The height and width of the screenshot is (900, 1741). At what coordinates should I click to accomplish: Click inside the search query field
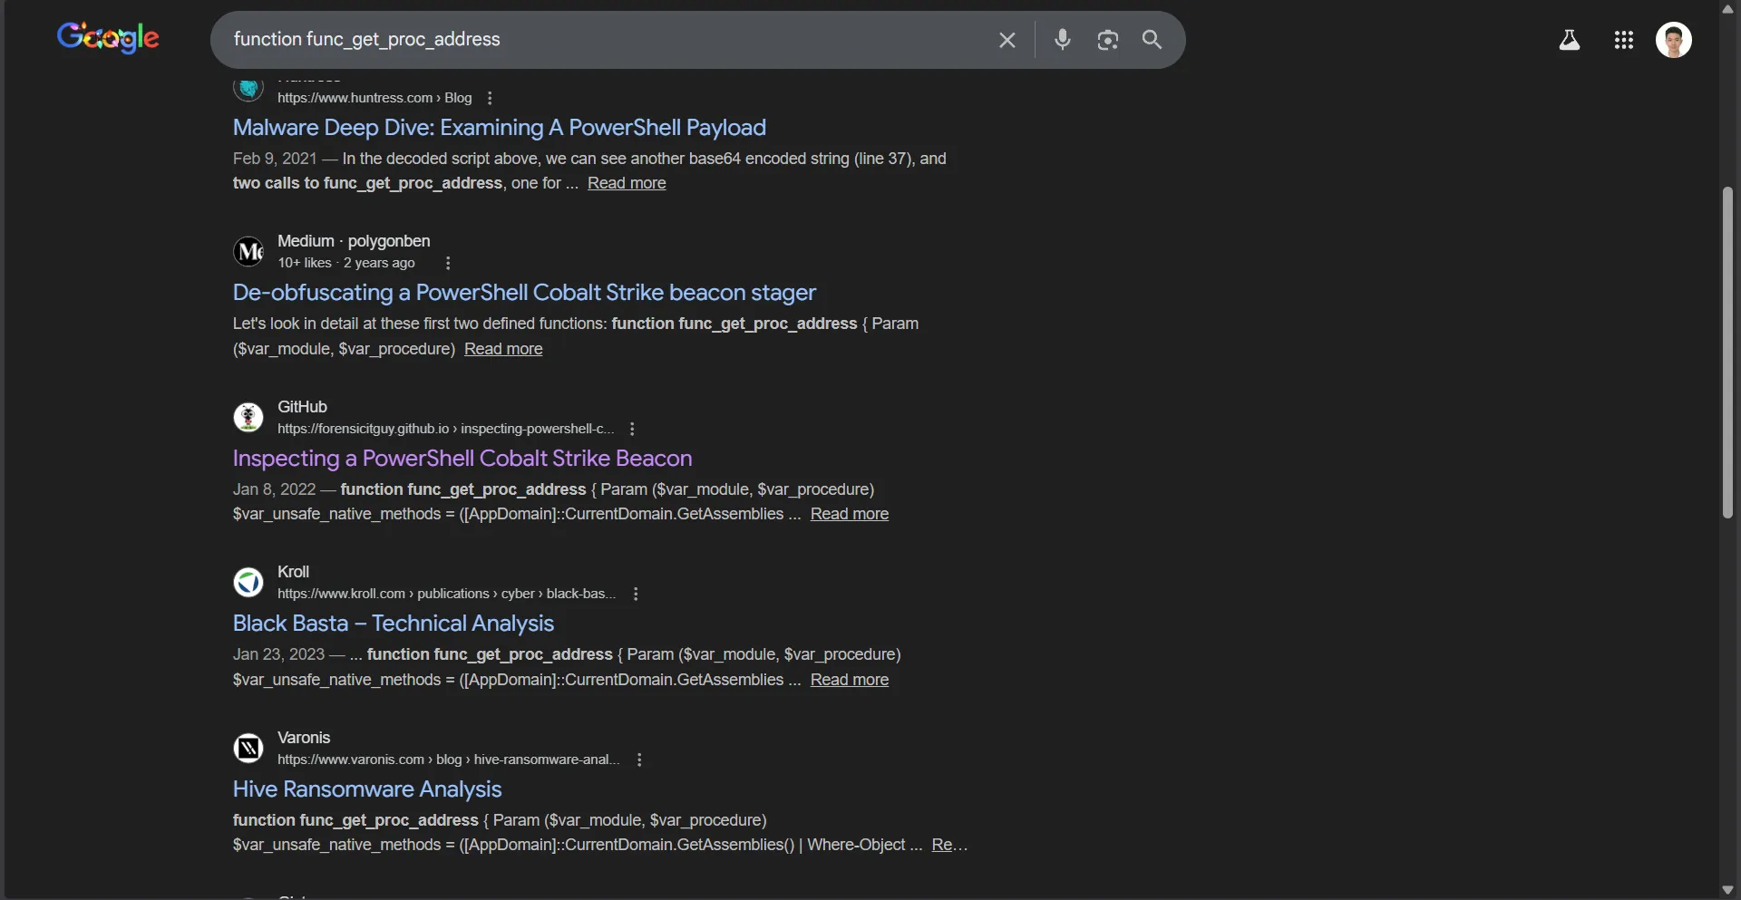(x=589, y=40)
